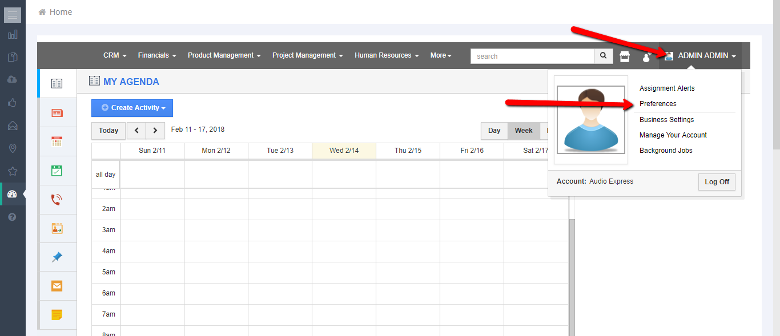Click the bar chart icon in left sidebar

(x=13, y=35)
